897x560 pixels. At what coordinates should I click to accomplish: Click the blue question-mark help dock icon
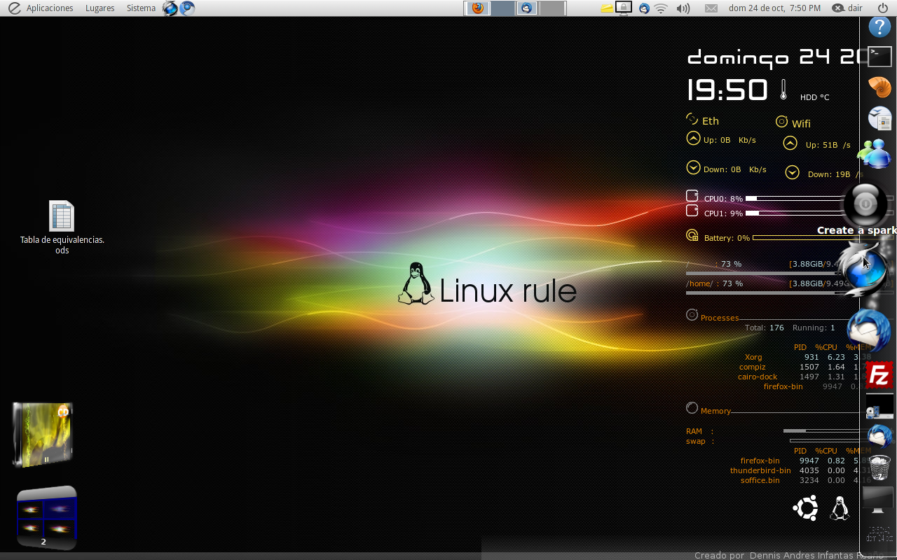879,27
